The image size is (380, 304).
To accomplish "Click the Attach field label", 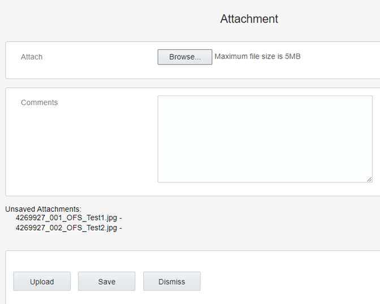I will tap(32, 57).
